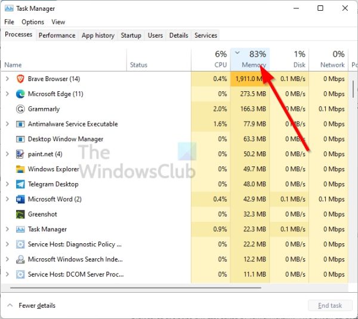This screenshot has height=319, width=358.
Task: Sort by the Status column header
Action: coord(159,60)
